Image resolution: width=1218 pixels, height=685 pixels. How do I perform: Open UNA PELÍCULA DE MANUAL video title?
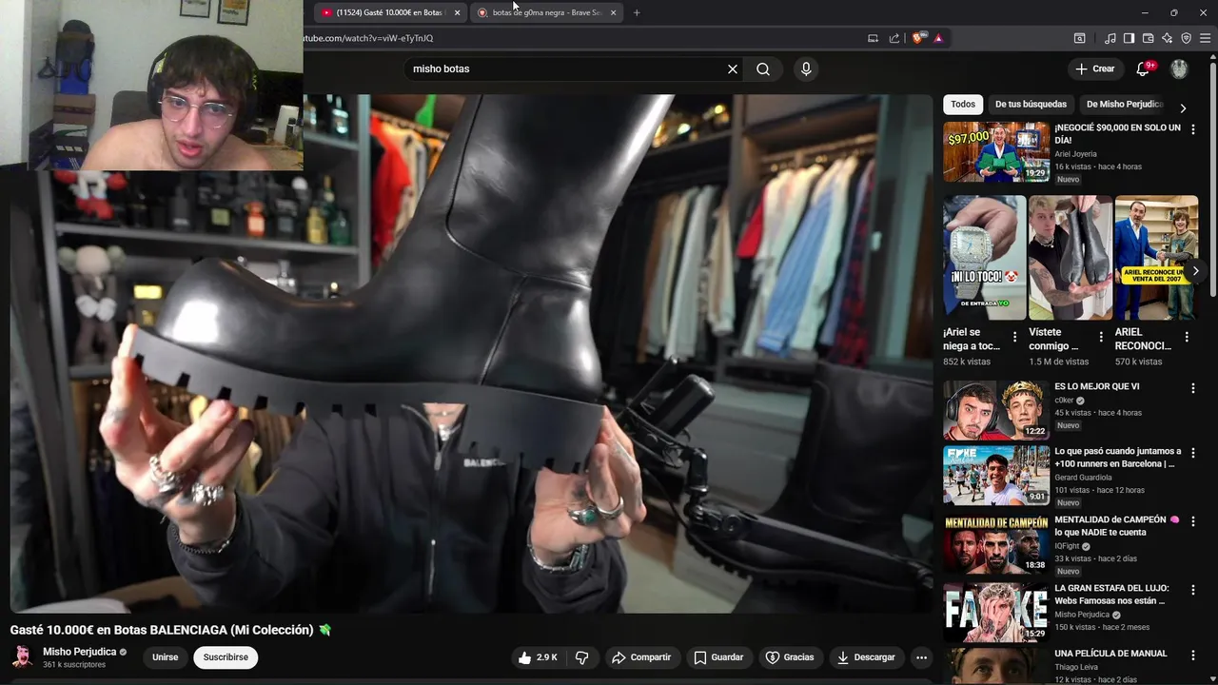pyautogui.click(x=1110, y=654)
